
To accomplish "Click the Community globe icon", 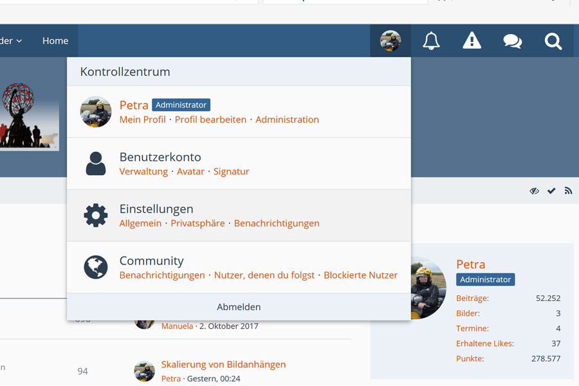I will pos(96,267).
